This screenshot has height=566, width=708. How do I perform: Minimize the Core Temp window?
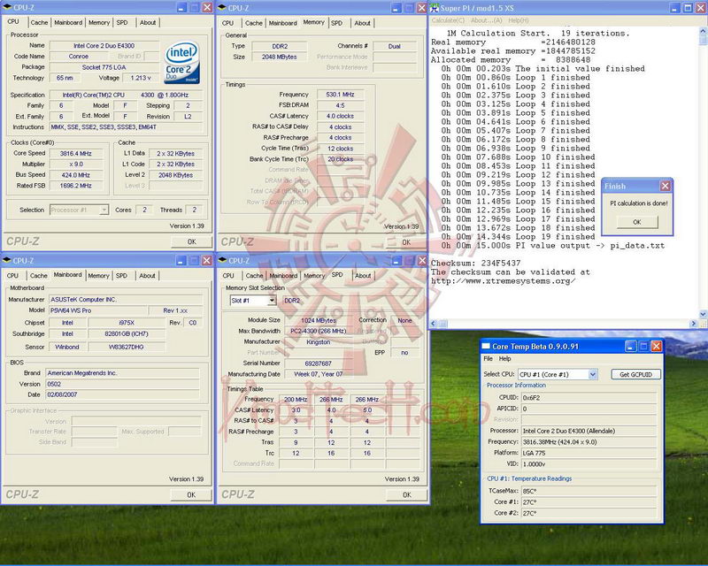(x=630, y=346)
